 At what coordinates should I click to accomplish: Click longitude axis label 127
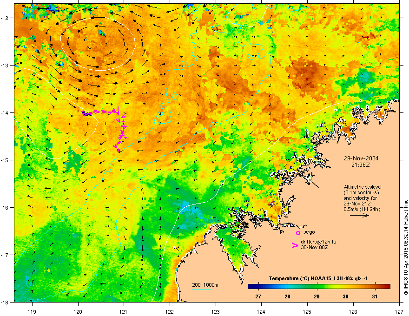[399, 311]
